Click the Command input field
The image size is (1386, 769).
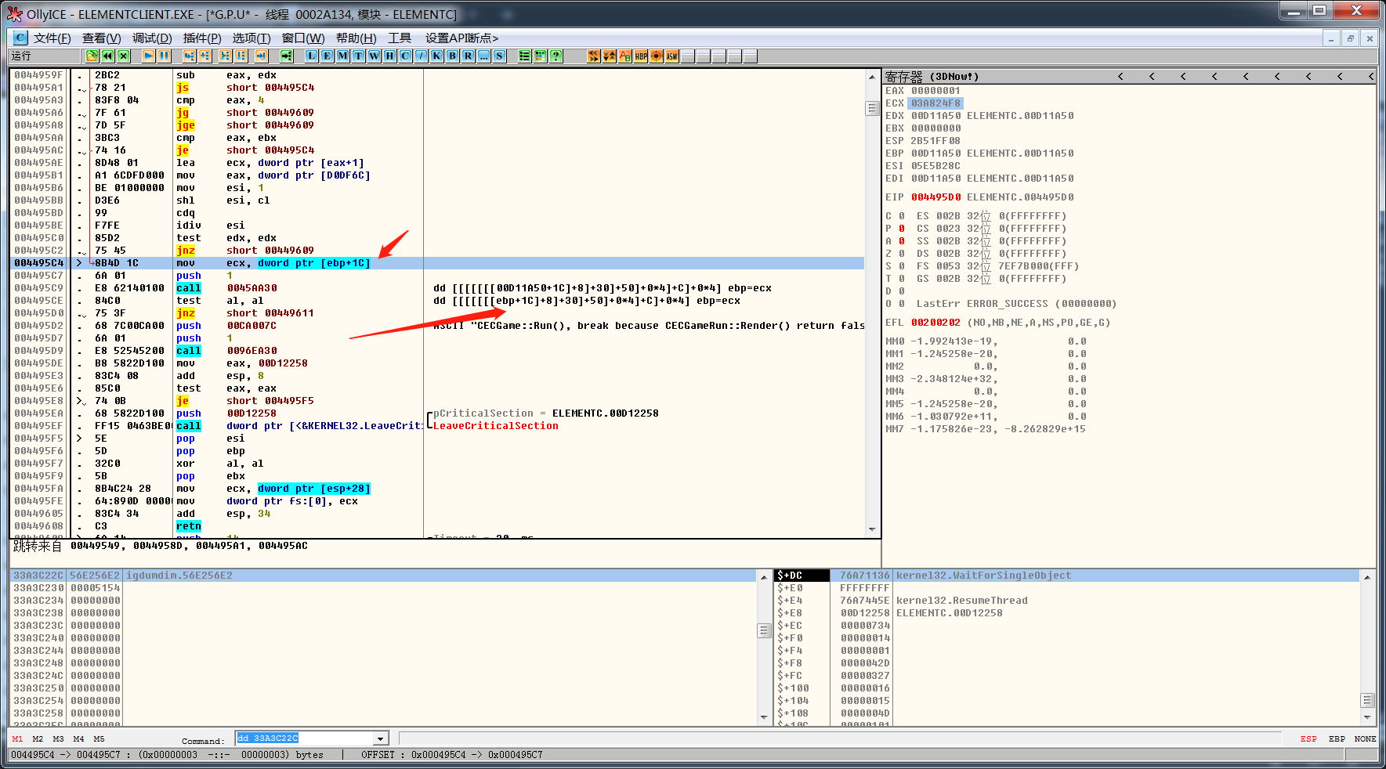click(306, 738)
